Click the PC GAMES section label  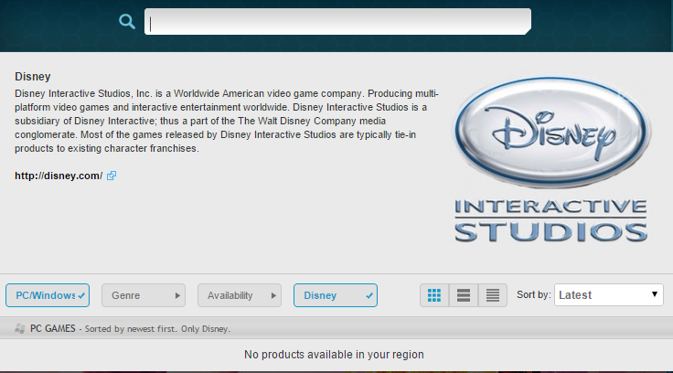(53, 329)
